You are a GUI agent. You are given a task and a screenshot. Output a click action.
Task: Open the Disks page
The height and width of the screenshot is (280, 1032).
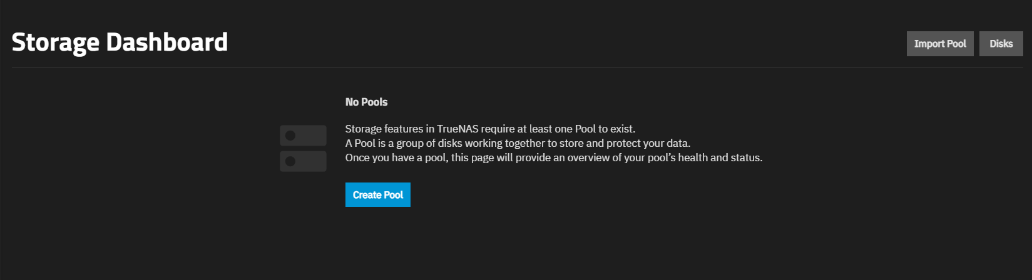pos(1001,44)
